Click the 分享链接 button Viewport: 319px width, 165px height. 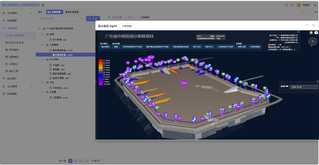tap(127, 26)
